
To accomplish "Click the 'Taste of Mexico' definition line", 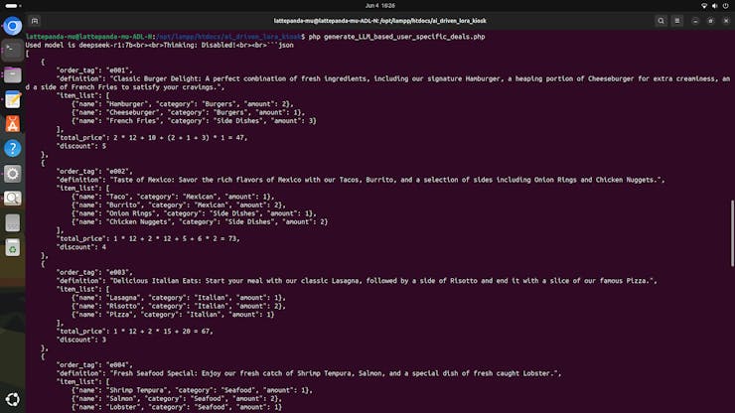I will (x=361, y=180).
